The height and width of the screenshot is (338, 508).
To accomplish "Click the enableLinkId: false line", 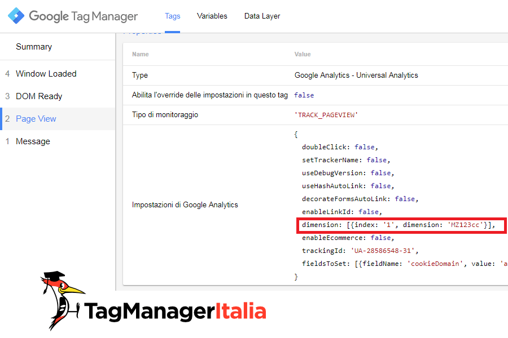I will tap(342, 212).
